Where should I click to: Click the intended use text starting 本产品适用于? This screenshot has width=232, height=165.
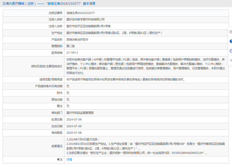126,79
